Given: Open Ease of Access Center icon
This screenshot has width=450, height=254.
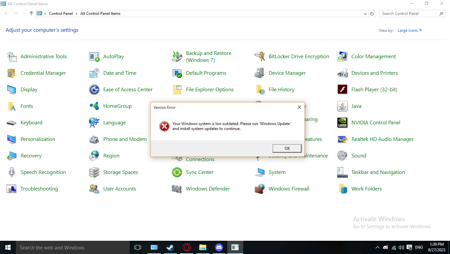Looking at the screenshot, I should [x=94, y=90].
